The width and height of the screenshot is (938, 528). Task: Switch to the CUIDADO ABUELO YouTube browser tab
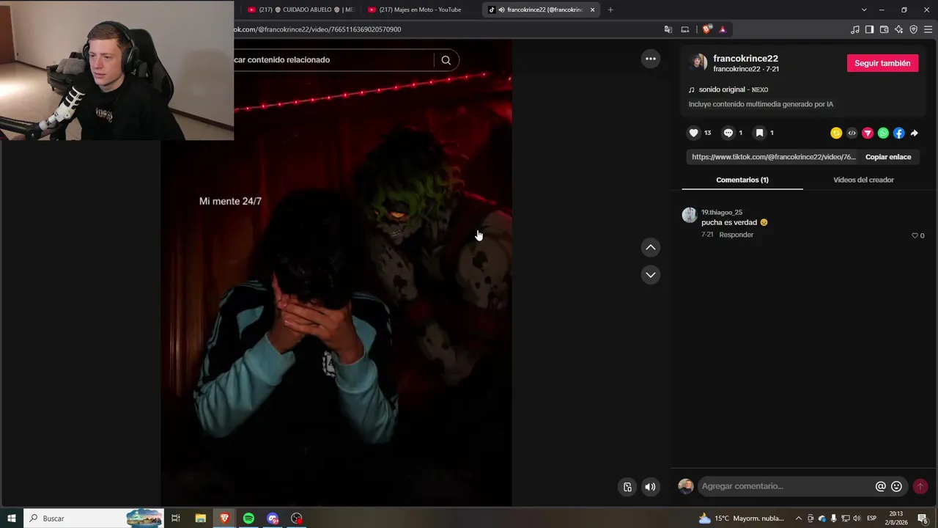pos(300,10)
